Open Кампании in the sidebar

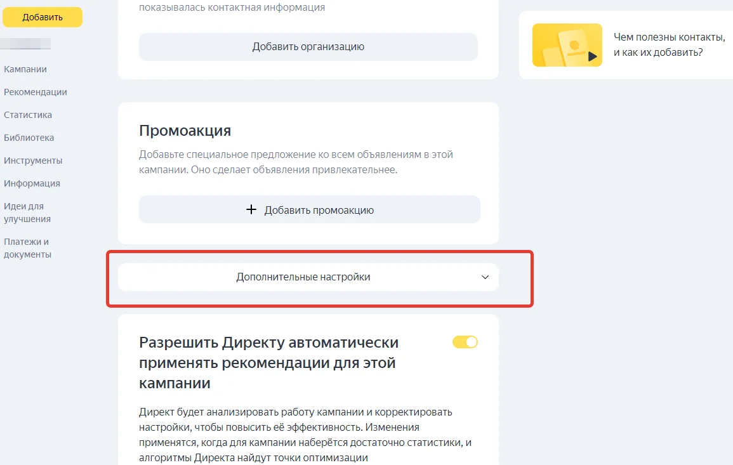point(25,69)
